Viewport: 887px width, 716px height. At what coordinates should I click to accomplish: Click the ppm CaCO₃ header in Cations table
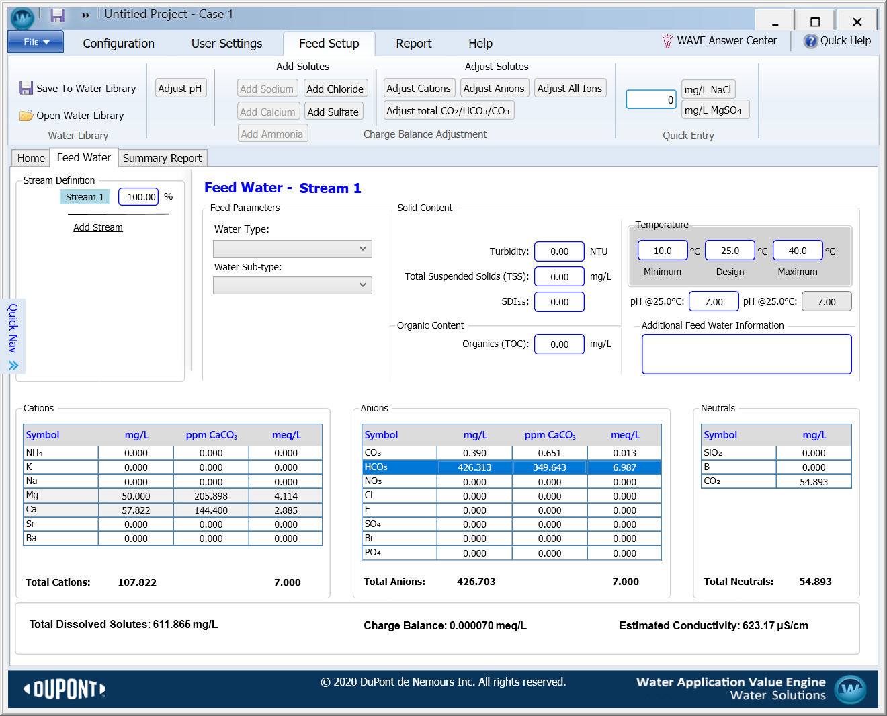pyautogui.click(x=211, y=435)
